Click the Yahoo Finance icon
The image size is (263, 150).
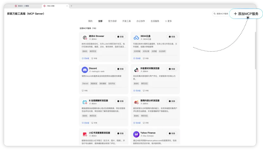136,134
